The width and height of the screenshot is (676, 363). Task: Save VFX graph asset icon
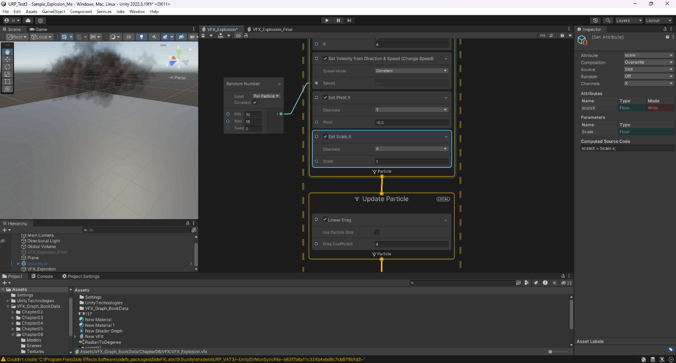[x=204, y=36]
